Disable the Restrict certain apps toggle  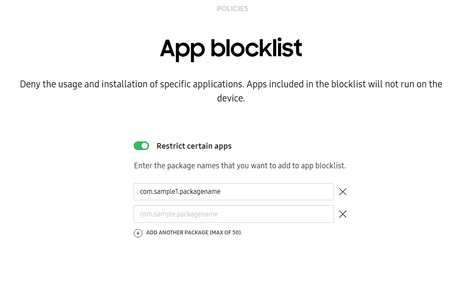141,146
